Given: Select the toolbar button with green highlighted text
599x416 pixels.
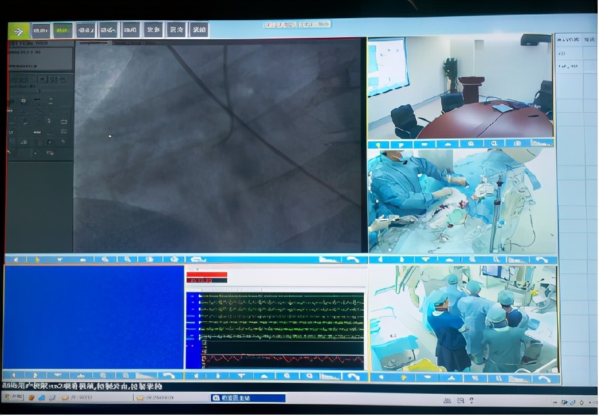Looking at the screenshot, I should 63,30.
